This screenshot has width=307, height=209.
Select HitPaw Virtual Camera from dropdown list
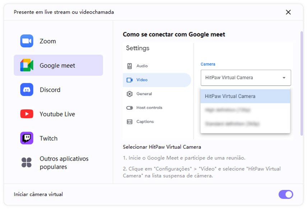pos(246,96)
